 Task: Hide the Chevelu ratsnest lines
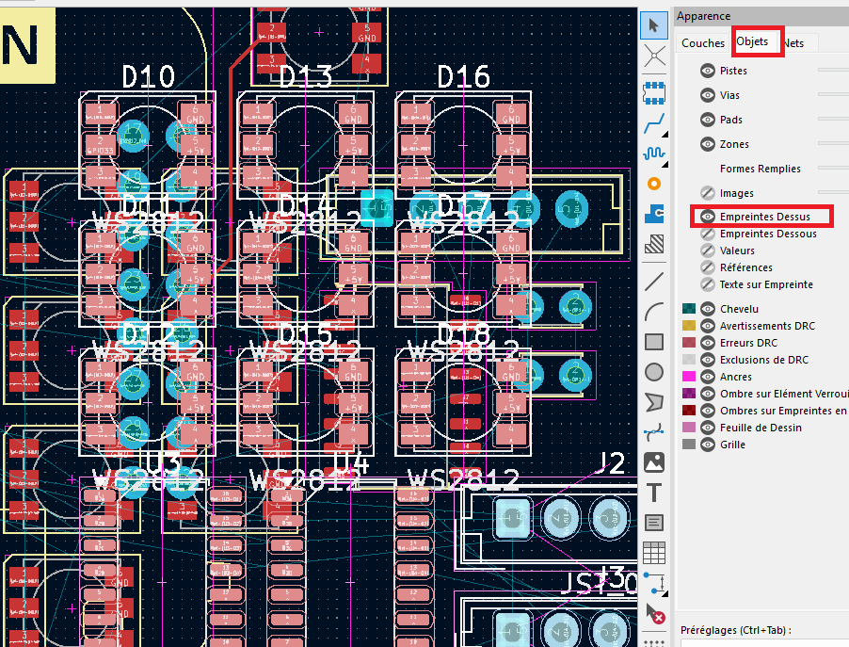(707, 309)
